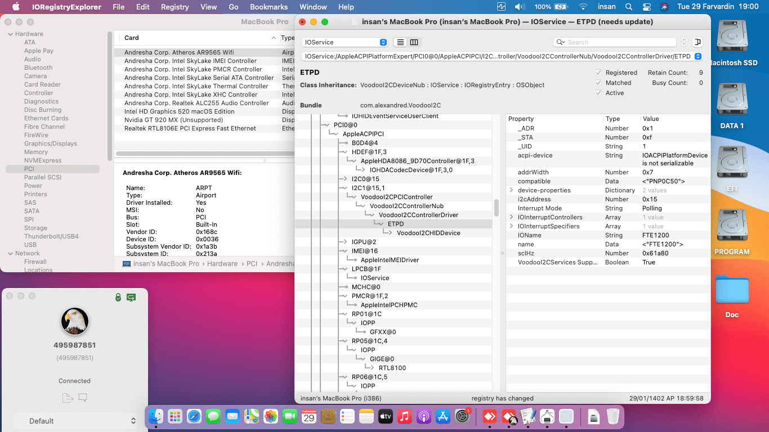Toggle the inspector pane button beside Search
The width and height of the screenshot is (769, 432).
coord(698,42)
